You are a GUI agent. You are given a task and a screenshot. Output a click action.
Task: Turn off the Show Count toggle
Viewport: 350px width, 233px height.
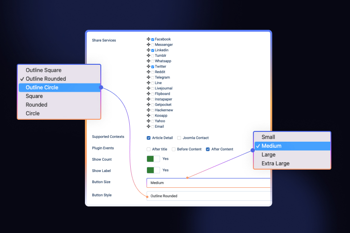pyautogui.click(x=154, y=159)
